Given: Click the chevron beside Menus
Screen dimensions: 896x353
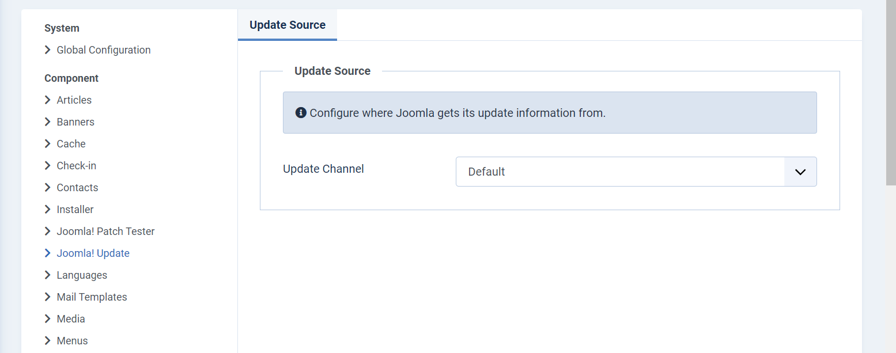Looking at the screenshot, I should (48, 341).
